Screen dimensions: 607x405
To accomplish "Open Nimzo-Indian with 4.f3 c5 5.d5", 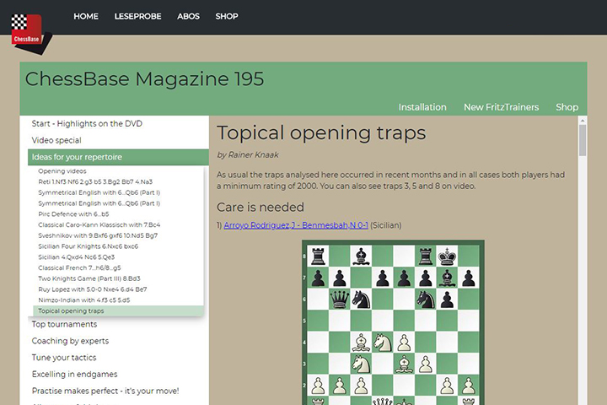I will 84,300.
